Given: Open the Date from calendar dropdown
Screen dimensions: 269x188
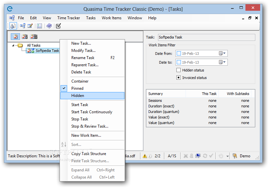Looking at the screenshot, I should [222, 54].
